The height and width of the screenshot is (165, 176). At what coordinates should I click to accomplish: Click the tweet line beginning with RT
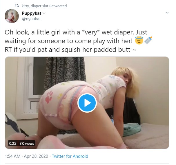pyautogui.click(x=70, y=49)
